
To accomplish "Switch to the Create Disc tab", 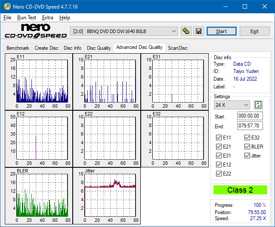I will (46, 48).
